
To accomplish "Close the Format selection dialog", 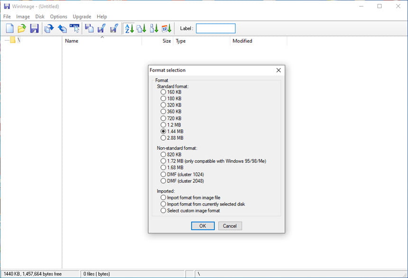I will tap(278, 70).
